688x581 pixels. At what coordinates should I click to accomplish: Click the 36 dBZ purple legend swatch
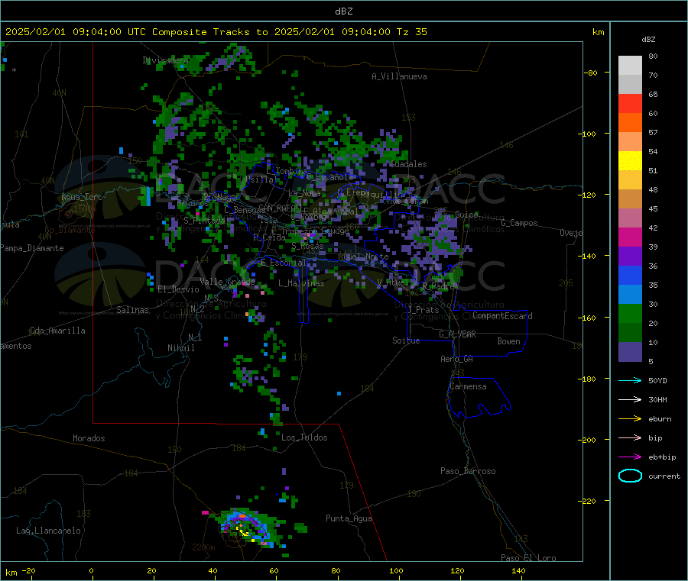click(630, 257)
